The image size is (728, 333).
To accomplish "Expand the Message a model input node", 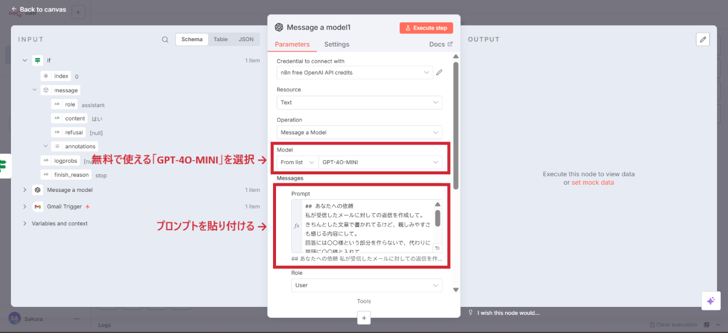I will click(25, 190).
